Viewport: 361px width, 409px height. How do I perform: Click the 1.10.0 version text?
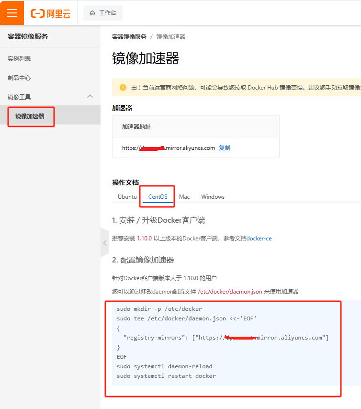click(x=145, y=239)
